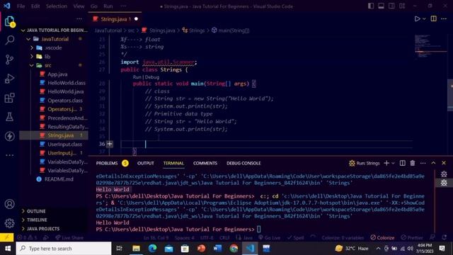The image size is (453, 255).
Task: Create a new terminal with plus
Action: coord(386,164)
